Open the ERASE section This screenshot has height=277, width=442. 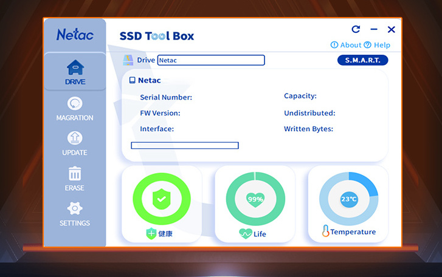click(75, 179)
